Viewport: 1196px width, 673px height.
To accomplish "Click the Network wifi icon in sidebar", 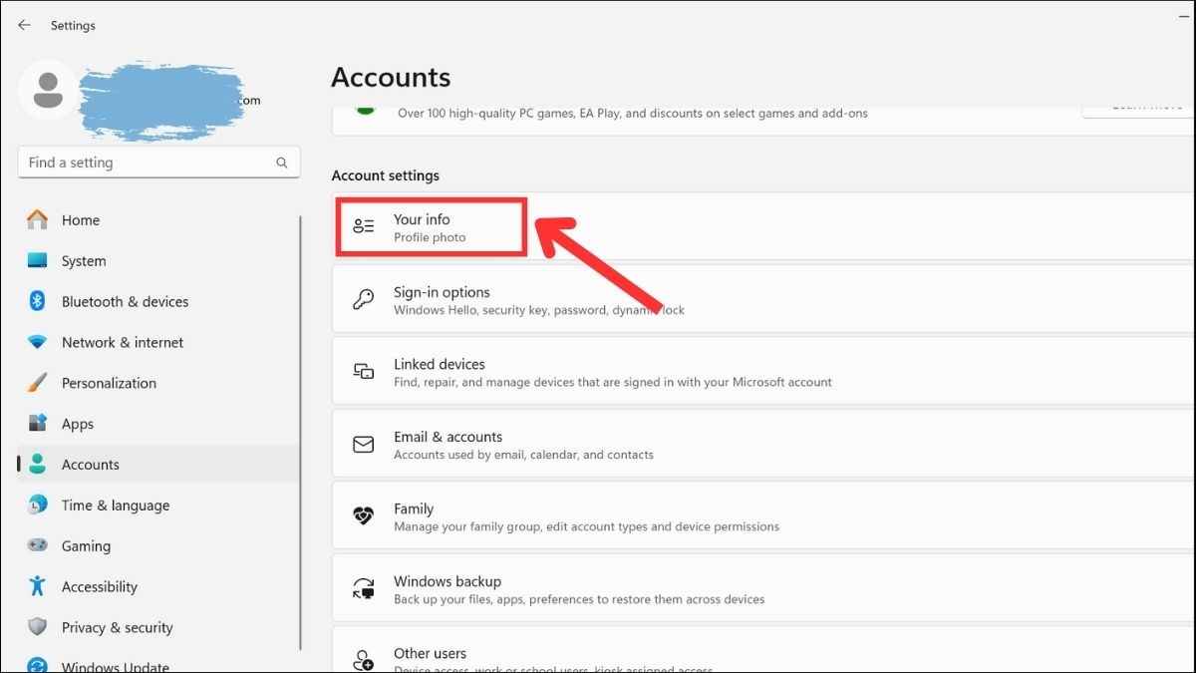I will [x=37, y=342].
